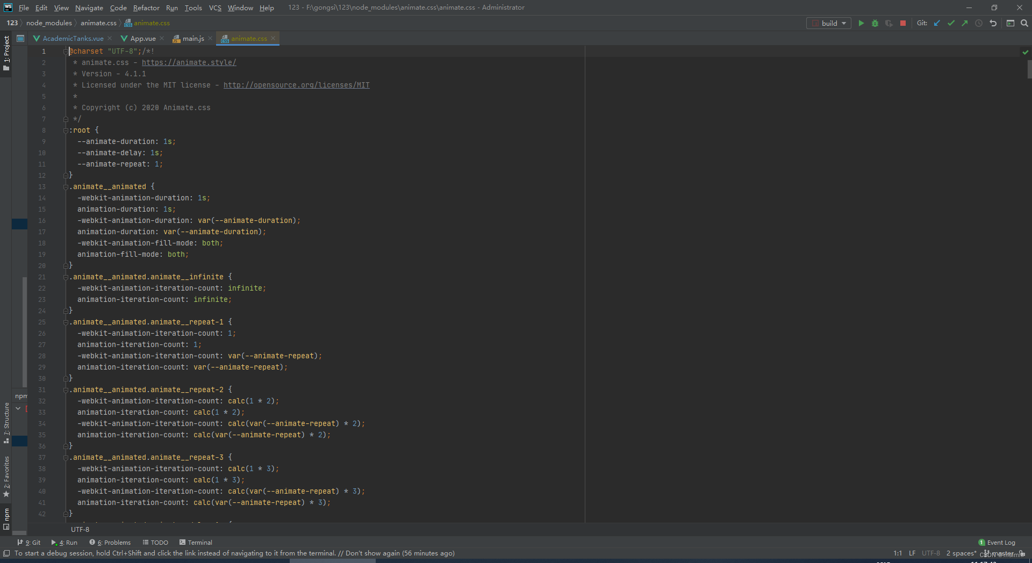Run the build configuration with green play icon
Screen dimensions: 1032x563
click(x=861, y=23)
